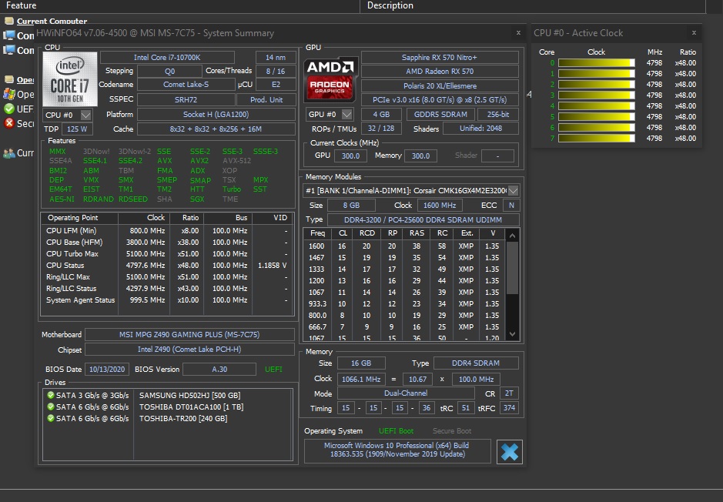Click the 1600 MHz XMP timing row
Image resolution: width=723 pixels, height=502 pixels.
pos(404,246)
